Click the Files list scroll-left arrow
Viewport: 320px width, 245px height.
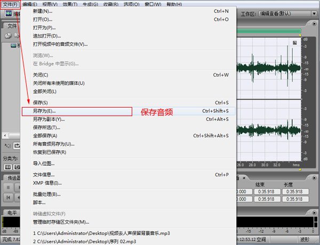coord(5,135)
